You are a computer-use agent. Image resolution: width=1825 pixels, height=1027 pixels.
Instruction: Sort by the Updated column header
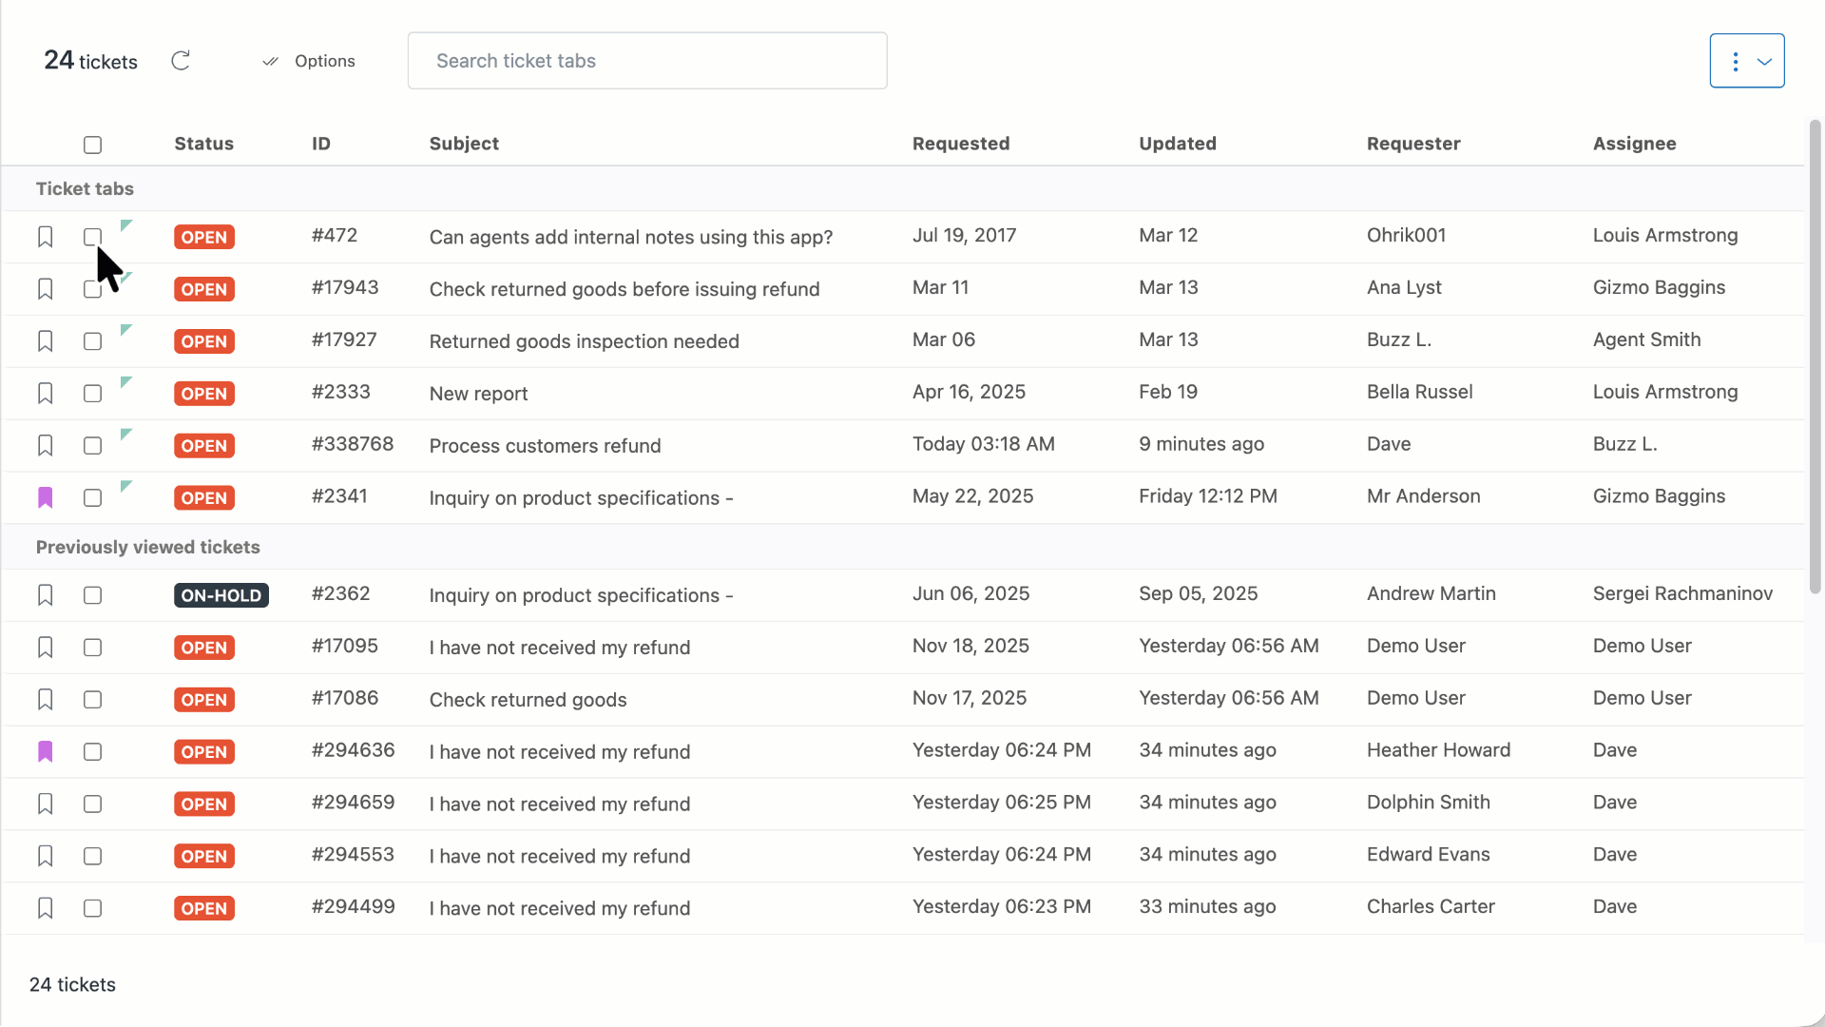pyautogui.click(x=1177, y=144)
